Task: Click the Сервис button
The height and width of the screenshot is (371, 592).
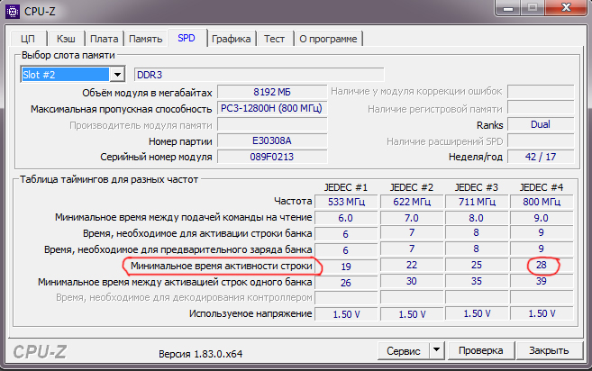Action: point(403,351)
